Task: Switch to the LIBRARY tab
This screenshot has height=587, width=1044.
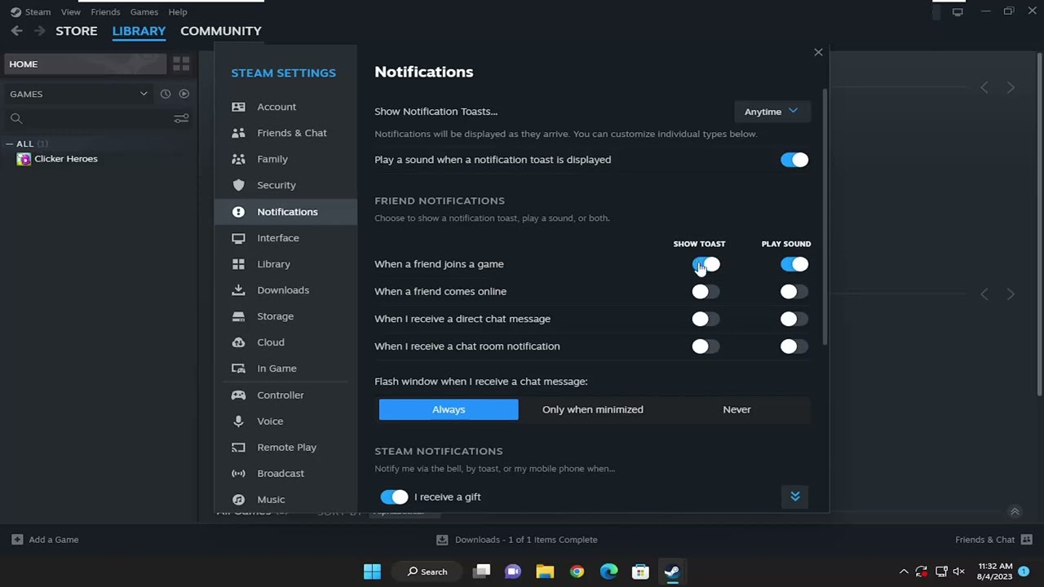Action: 139,31
